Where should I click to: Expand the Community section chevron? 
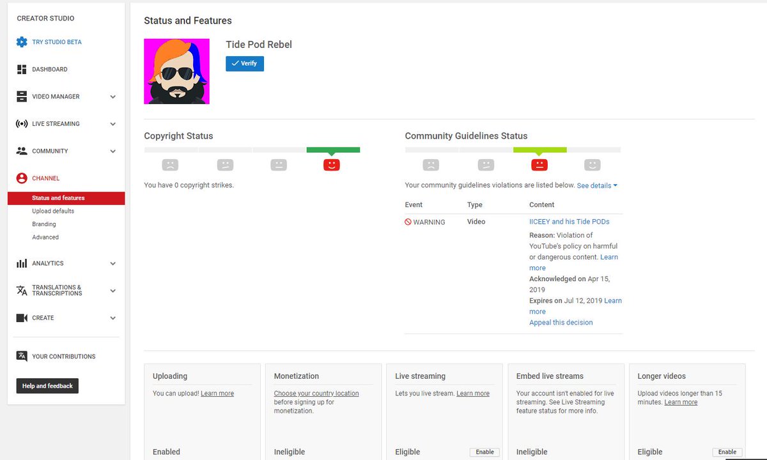(x=113, y=151)
